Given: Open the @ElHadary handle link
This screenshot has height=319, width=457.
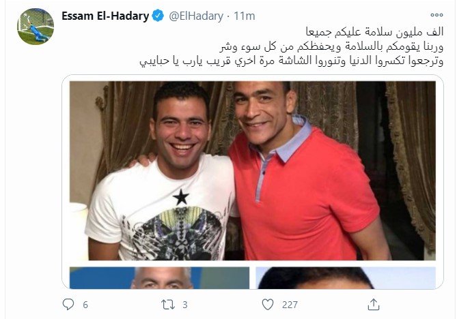Looking at the screenshot, I should coord(196,16).
